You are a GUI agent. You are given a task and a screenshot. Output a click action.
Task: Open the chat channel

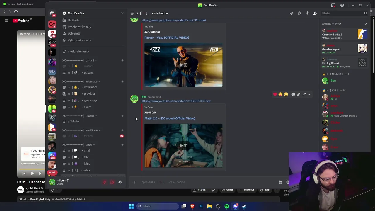click(87, 150)
